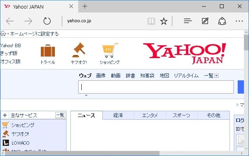Viewport: 249px width, 156px height.
Task: Click the Yahoo favicon in tab
Action: [7, 6]
